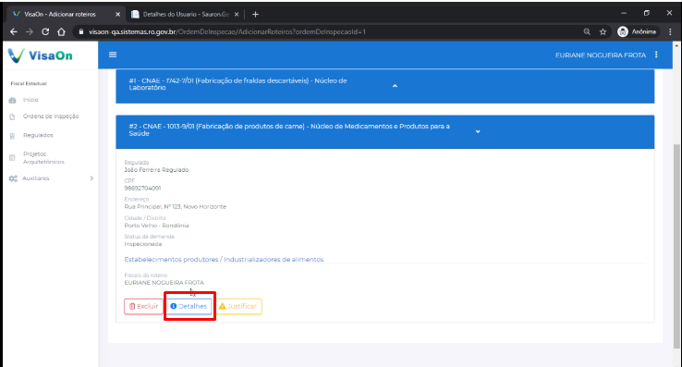Open the browser zoom magnifier icon
This screenshot has width=682, height=367.
[x=587, y=31]
